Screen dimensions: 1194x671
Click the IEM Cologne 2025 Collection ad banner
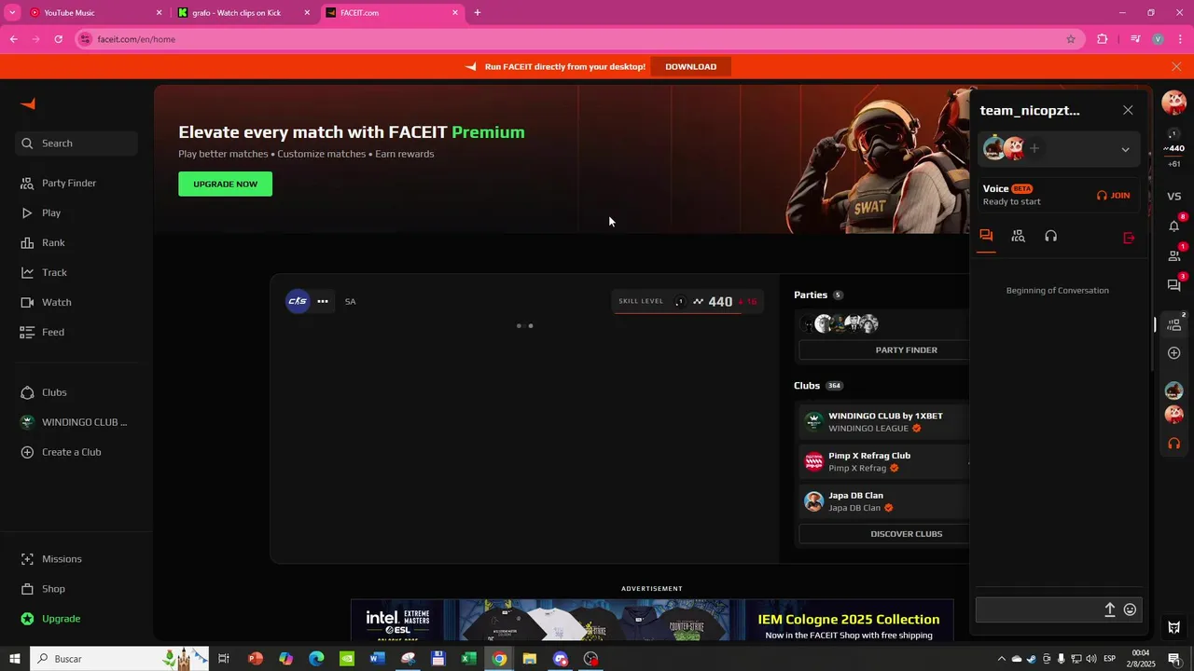(652, 620)
